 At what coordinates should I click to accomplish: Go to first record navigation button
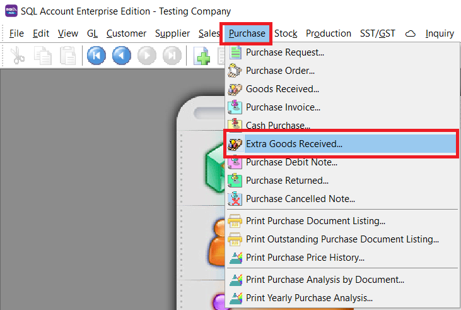96,56
